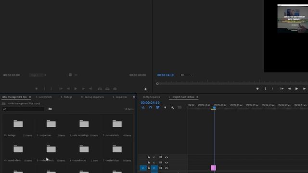This screenshot has height=173, width=308.
Task: Add marker in the Program Monitor
Action: click(257, 89)
